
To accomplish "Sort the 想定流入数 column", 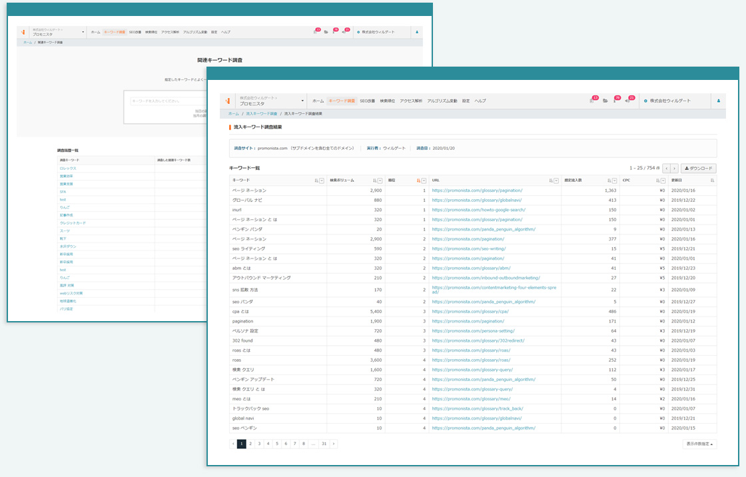I will pyautogui.click(x=609, y=181).
